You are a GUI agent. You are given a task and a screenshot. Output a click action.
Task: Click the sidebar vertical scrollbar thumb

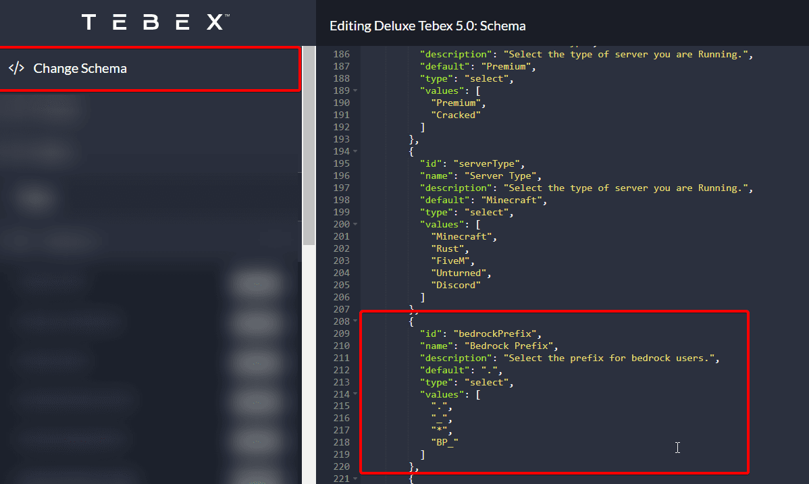pyautogui.click(x=309, y=146)
